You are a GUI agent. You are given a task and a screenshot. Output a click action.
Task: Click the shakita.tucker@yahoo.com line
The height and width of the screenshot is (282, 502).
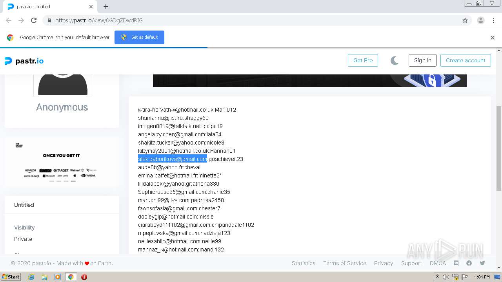pos(181,143)
